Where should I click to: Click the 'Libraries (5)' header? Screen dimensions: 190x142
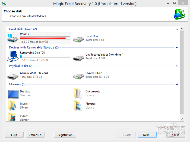(17, 84)
